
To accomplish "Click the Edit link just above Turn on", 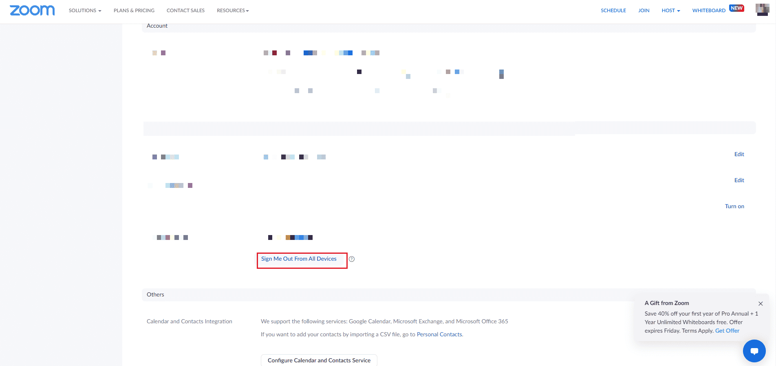I will [x=739, y=181].
